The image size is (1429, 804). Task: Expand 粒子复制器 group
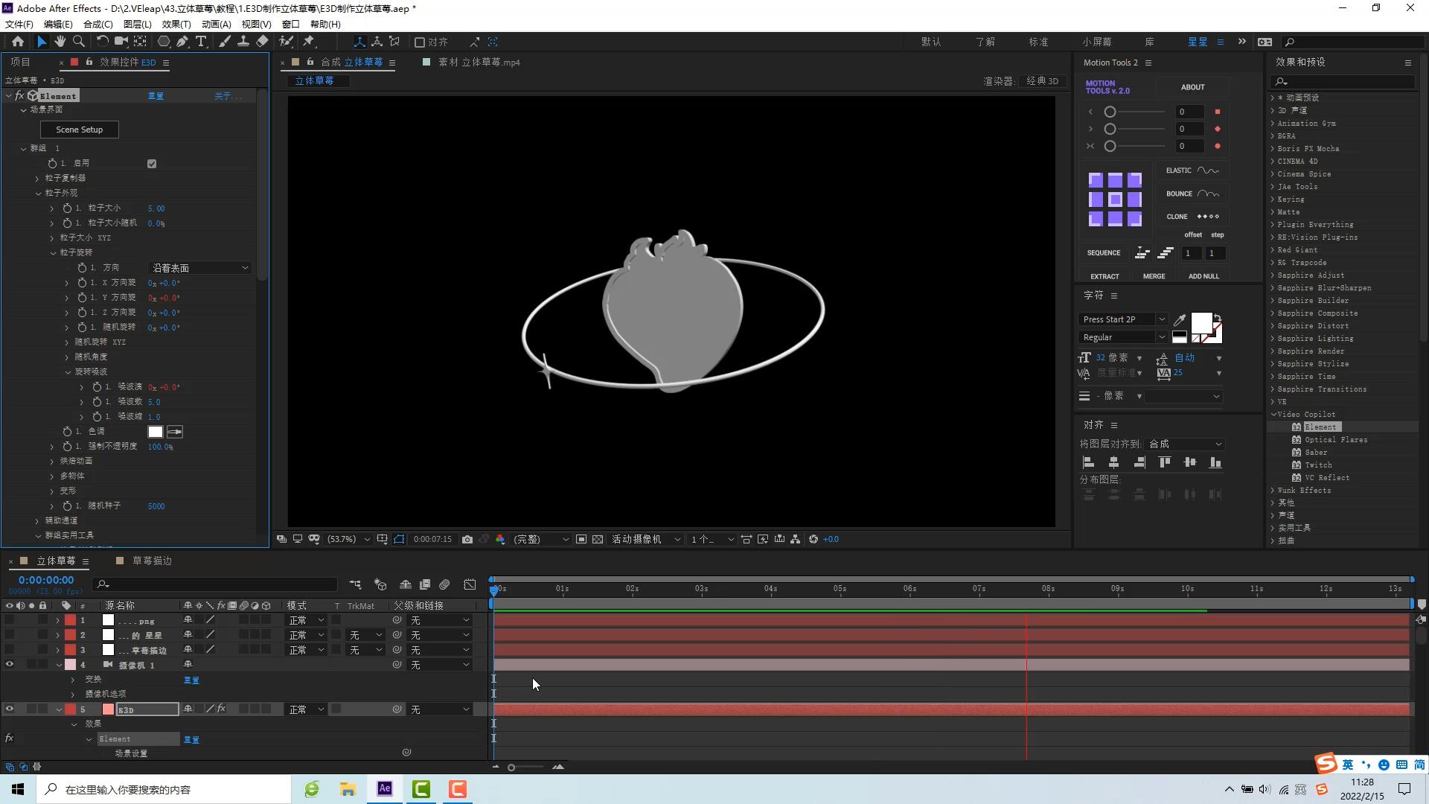[x=37, y=179]
